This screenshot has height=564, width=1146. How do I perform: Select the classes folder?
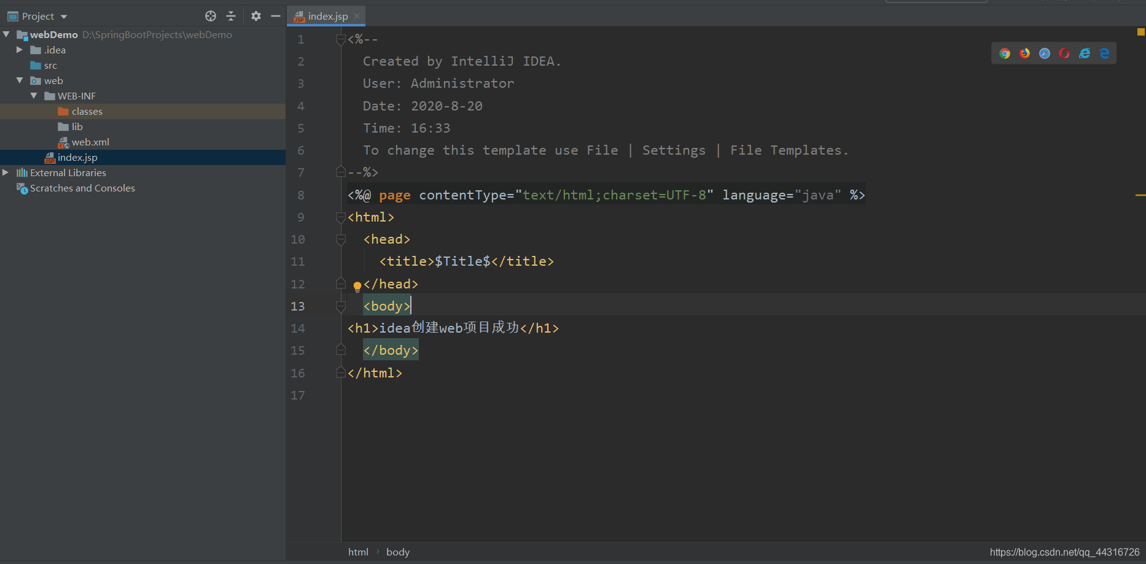click(87, 111)
